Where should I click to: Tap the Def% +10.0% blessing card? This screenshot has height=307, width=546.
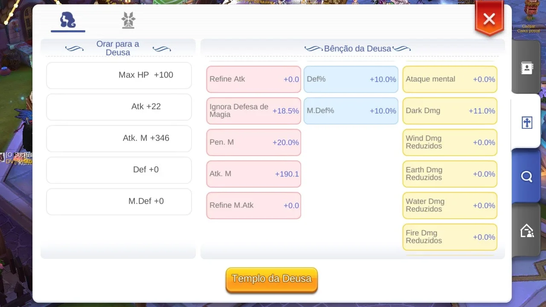(x=351, y=79)
